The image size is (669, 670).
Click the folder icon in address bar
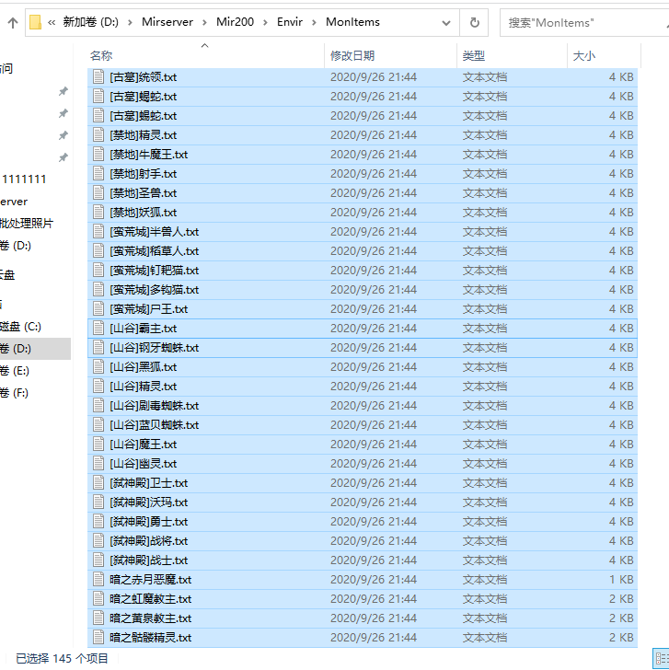pyautogui.click(x=35, y=22)
